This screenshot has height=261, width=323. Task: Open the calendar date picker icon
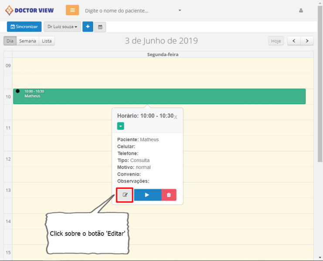[100, 27]
